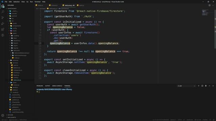
Task: Open the Help menu
Action: tap(44, 2)
